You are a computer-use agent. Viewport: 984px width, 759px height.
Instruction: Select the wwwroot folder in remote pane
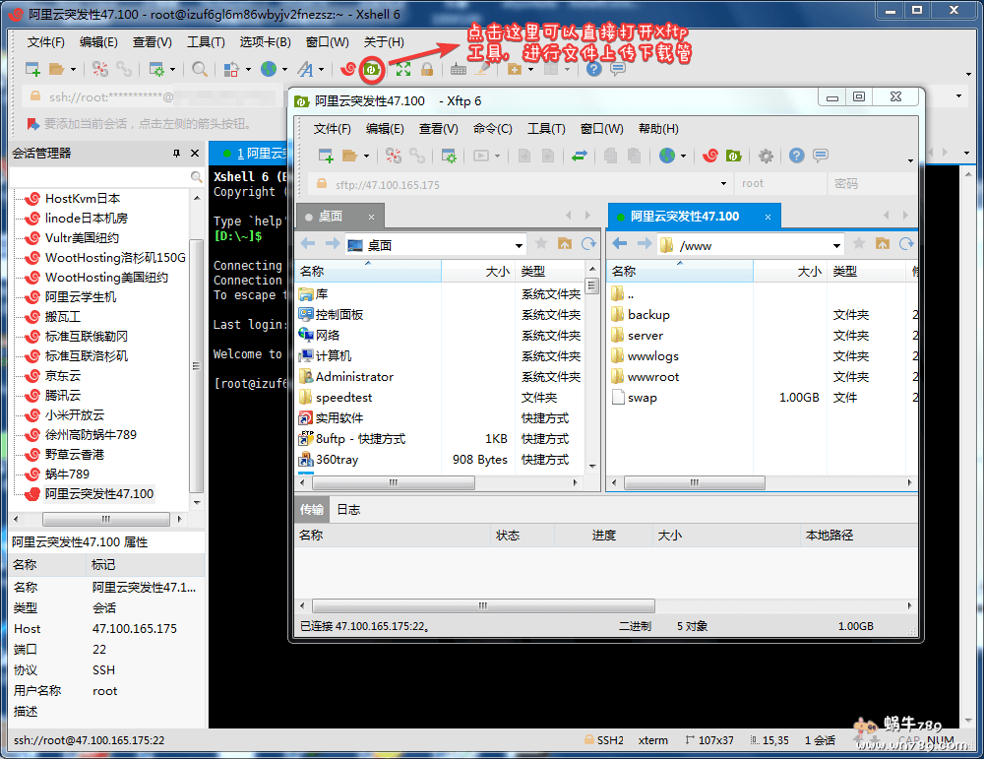pyautogui.click(x=652, y=377)
